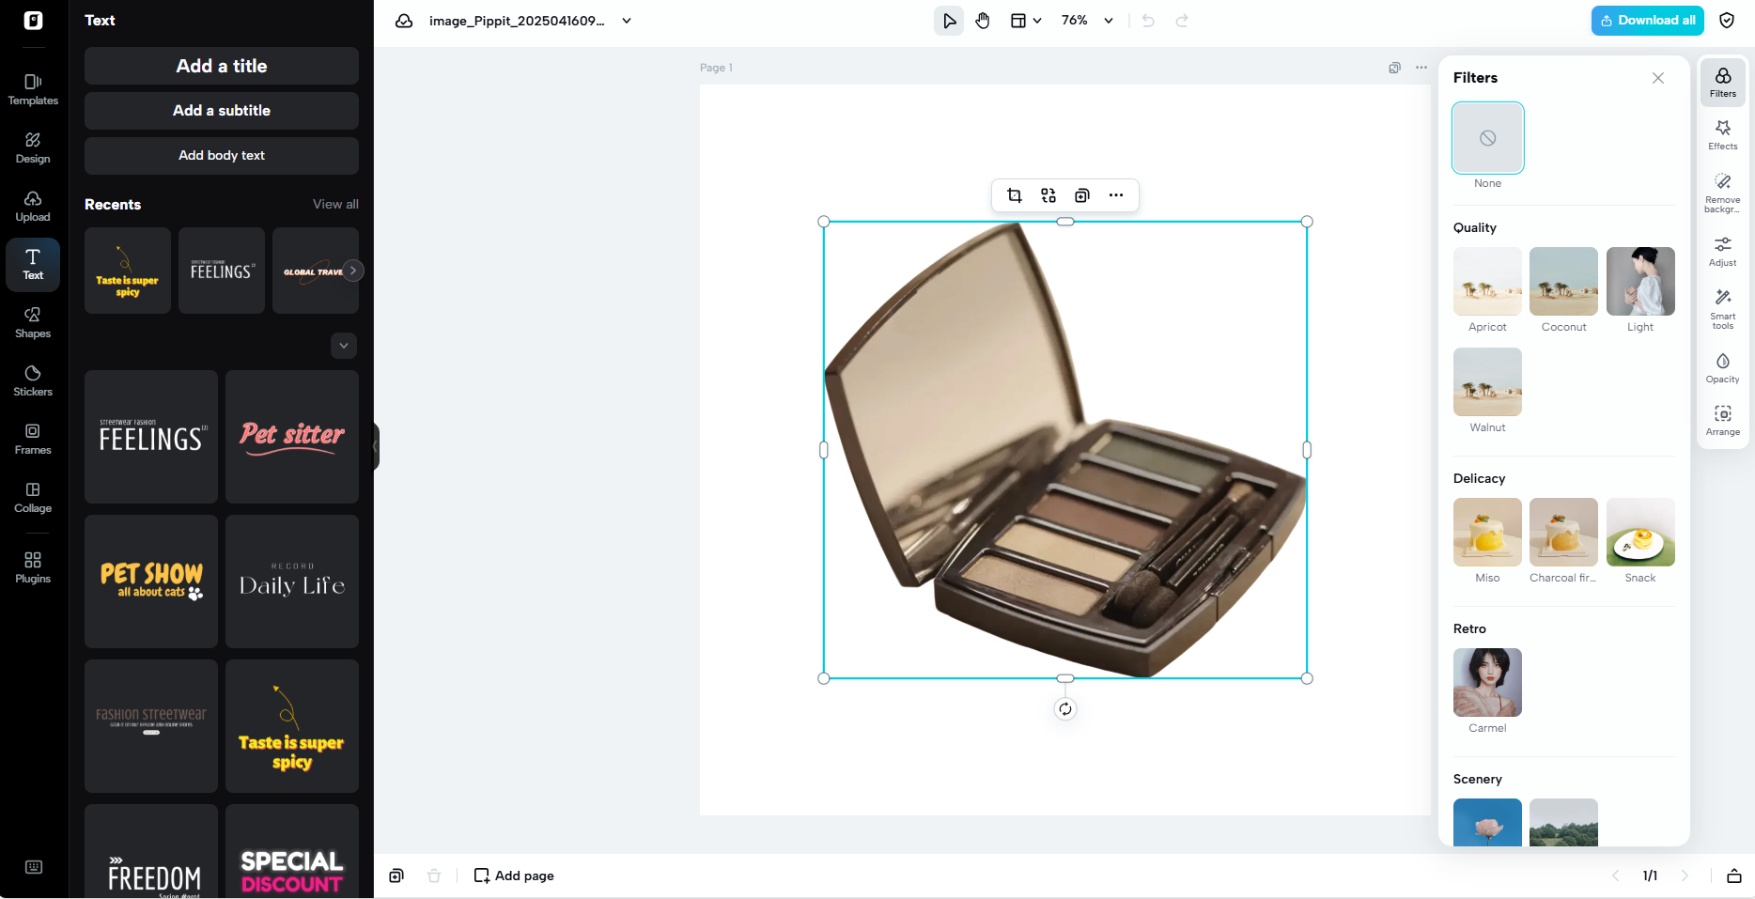This screenshot has height=899, width=1755.
Task: Click the redo arrow
Action: (x=1182, y=21)
